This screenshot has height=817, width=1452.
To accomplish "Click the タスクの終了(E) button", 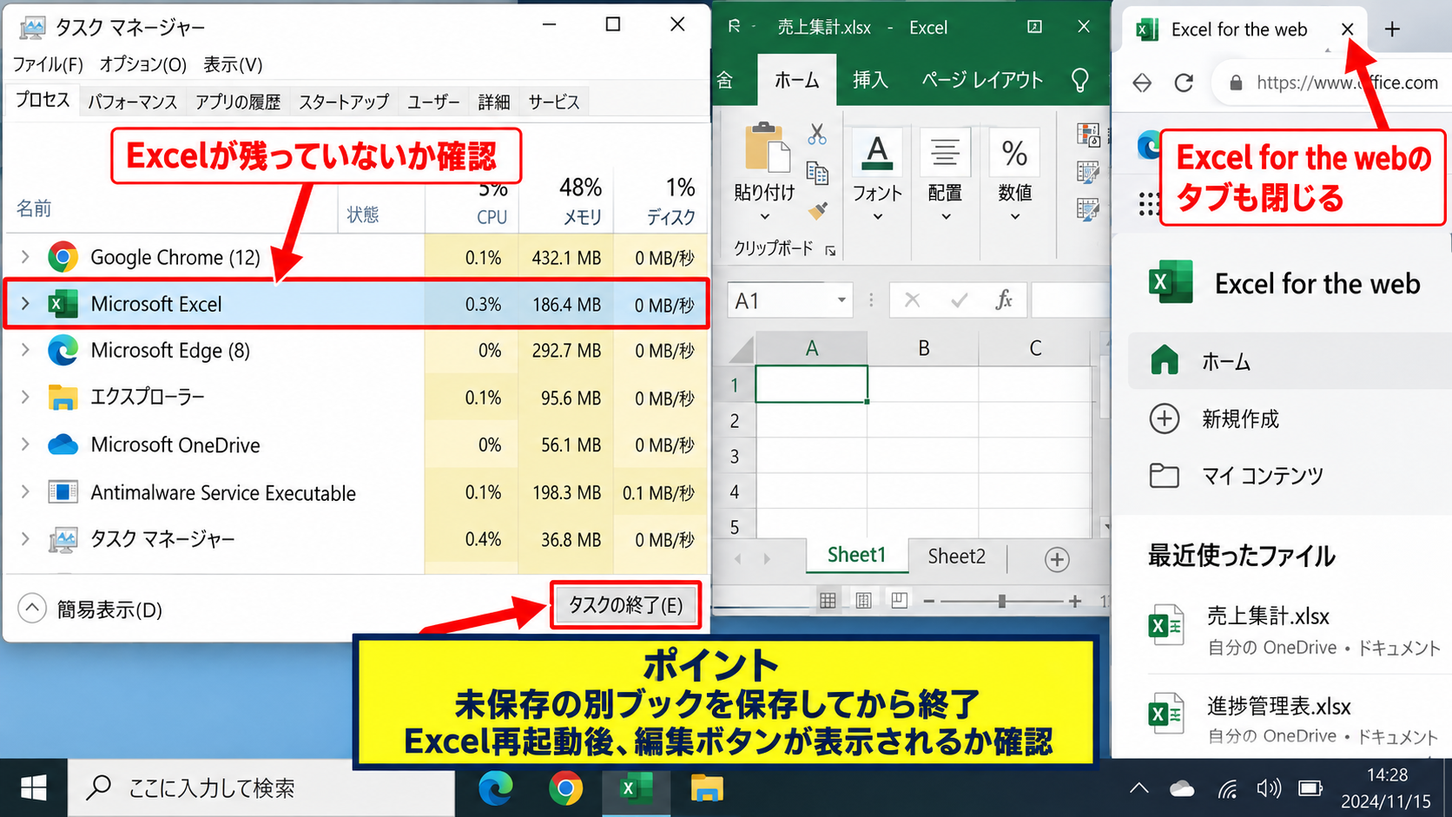I will pyautogui.click(x=625, y=605).
